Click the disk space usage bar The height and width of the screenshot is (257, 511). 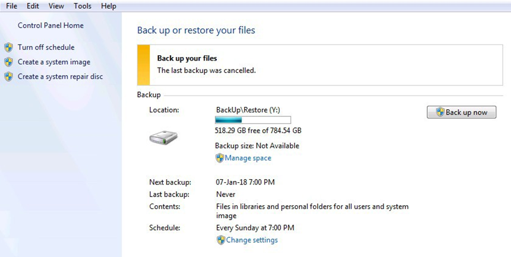point(253,120)
